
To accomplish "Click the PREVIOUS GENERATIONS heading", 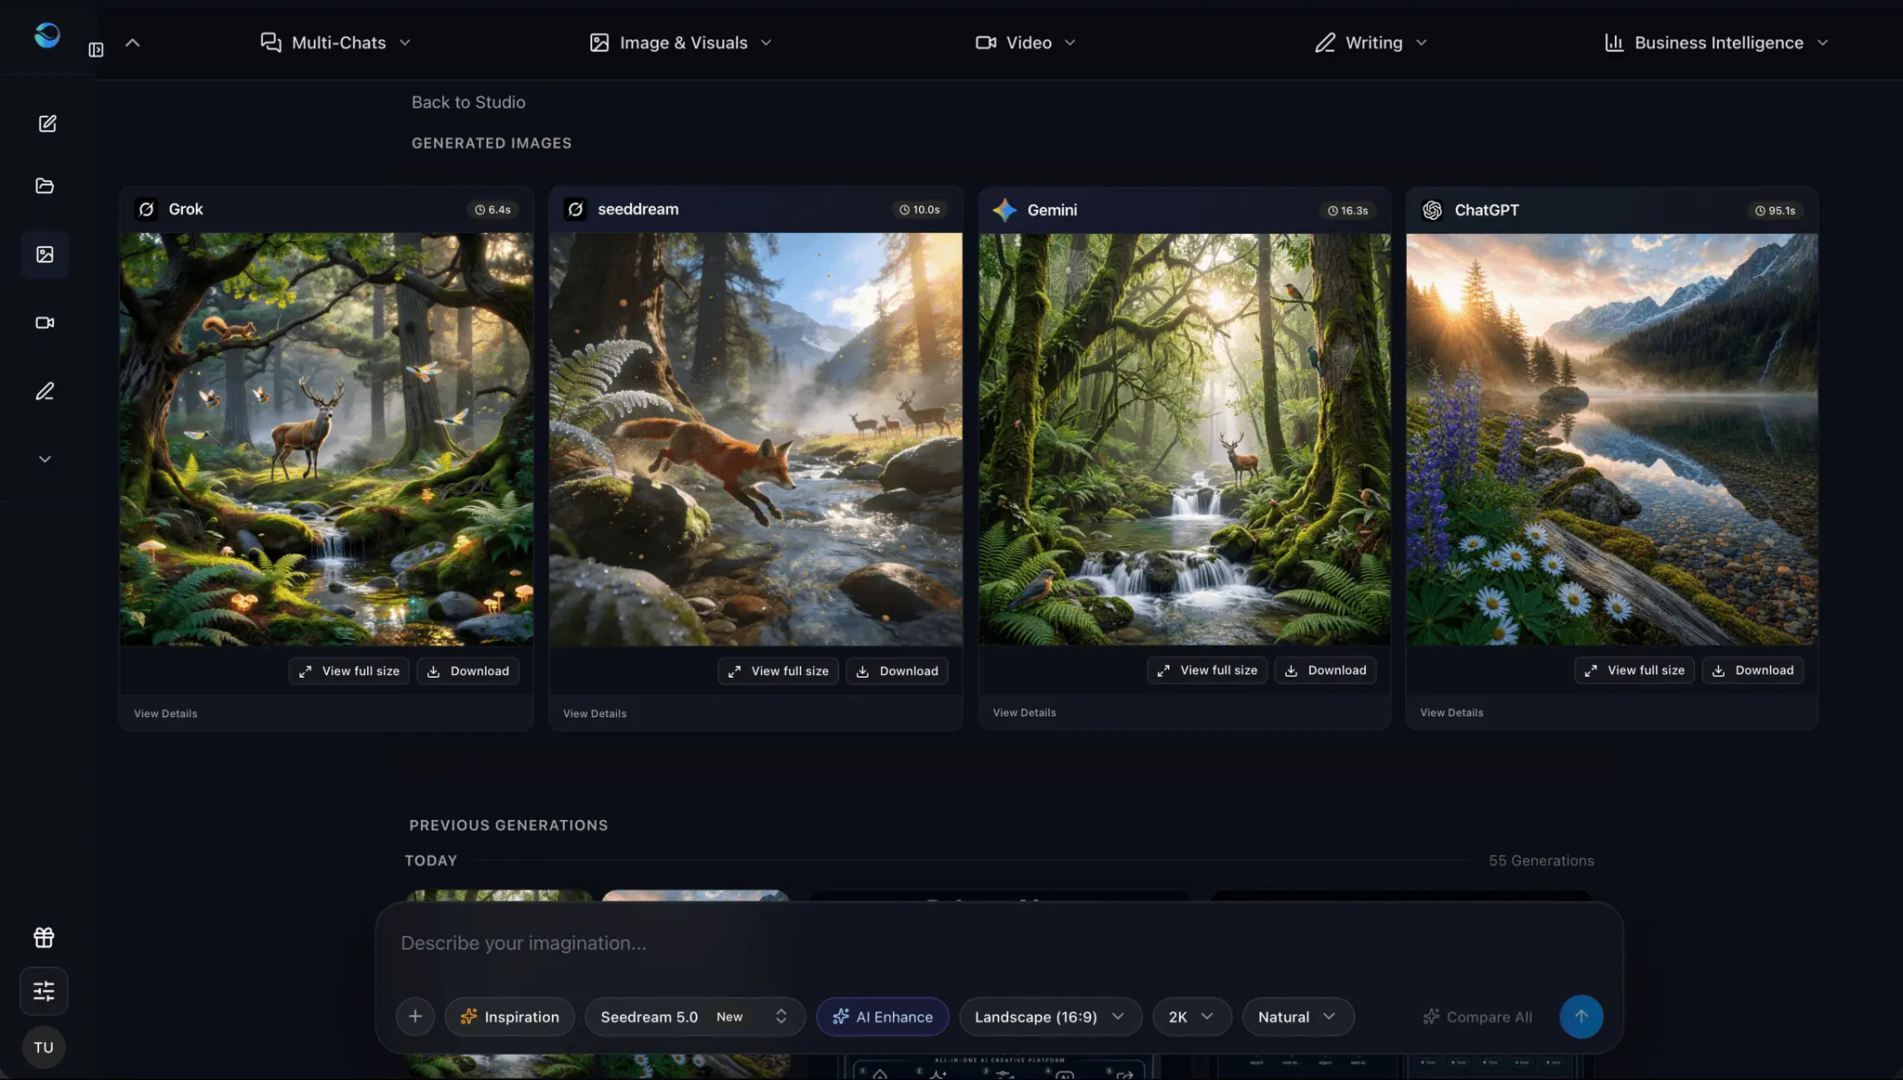I will click(508, 826).
